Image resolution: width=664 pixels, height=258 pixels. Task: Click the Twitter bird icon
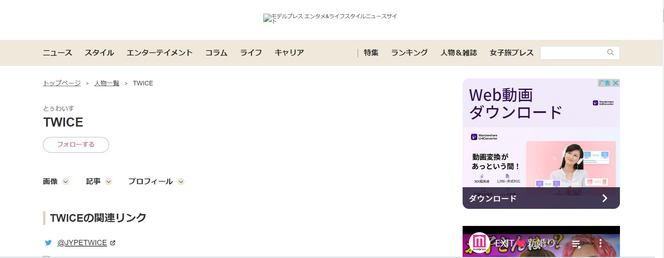tap(48, 243)
